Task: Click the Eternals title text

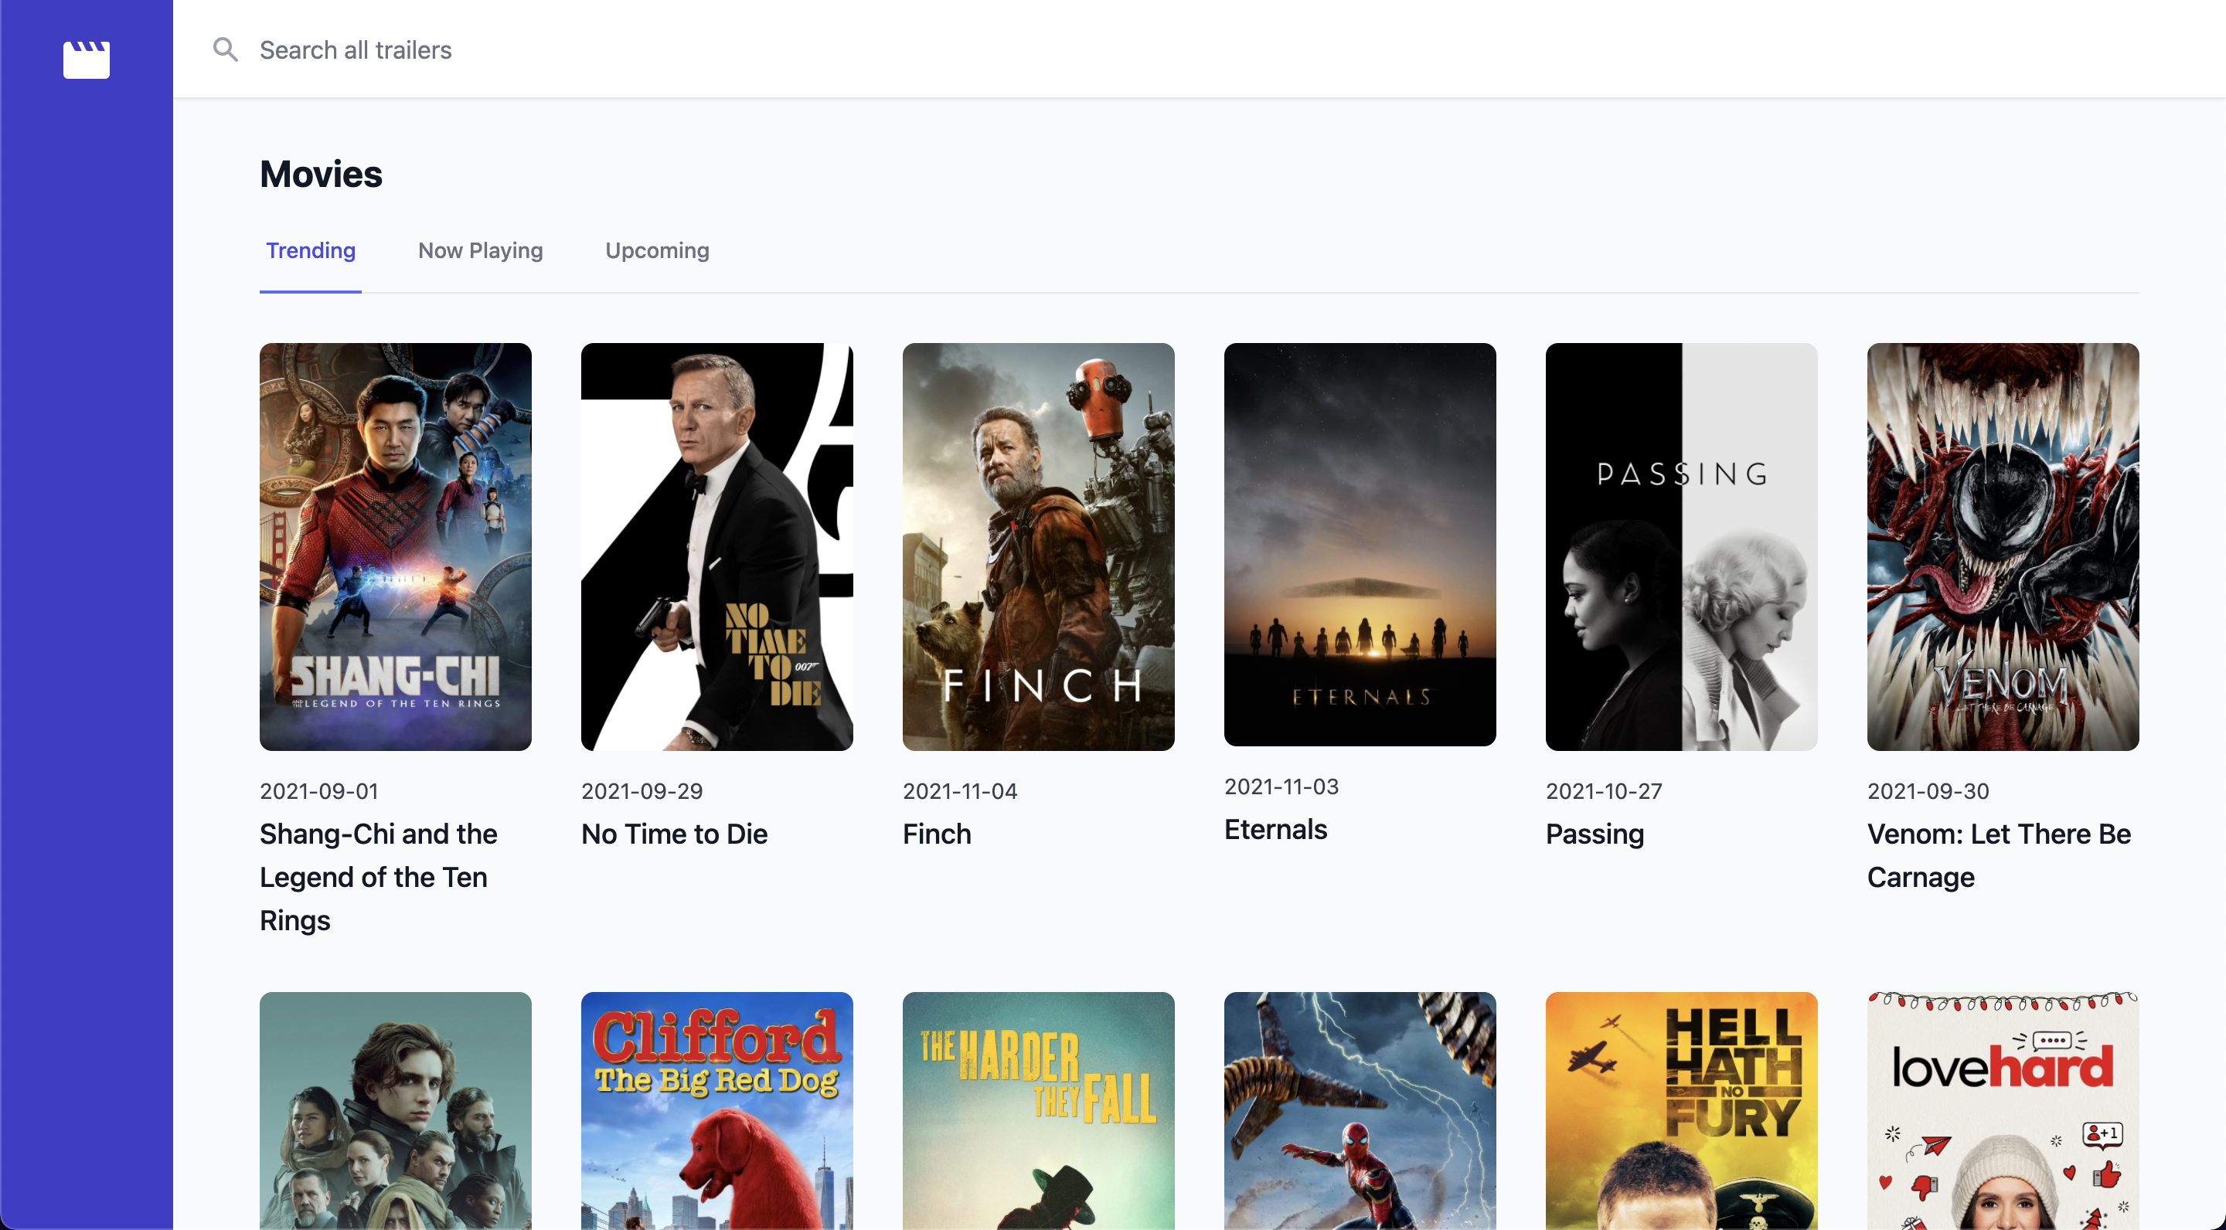Action: [1275, 829]
